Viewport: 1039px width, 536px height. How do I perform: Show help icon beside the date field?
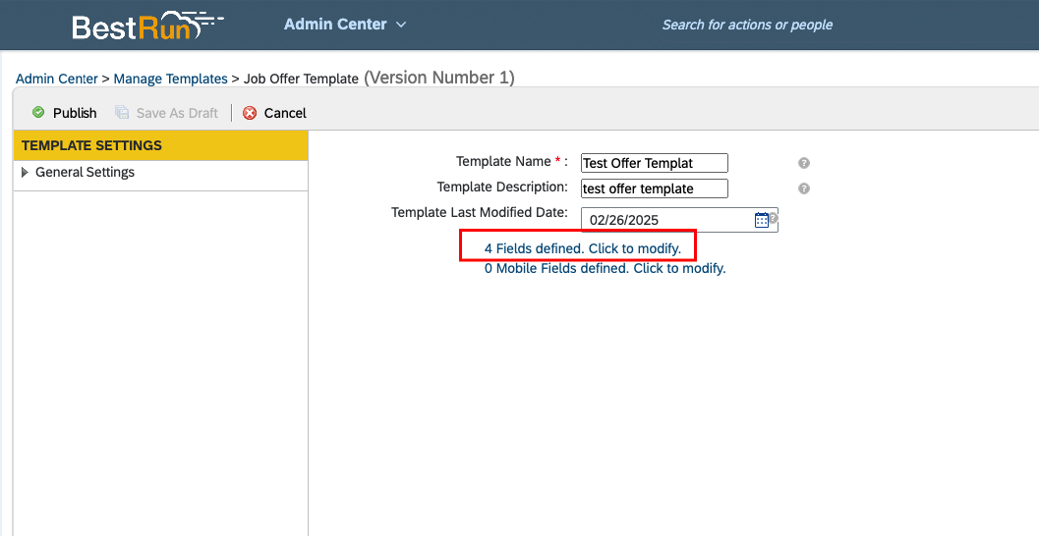[774, 218]
